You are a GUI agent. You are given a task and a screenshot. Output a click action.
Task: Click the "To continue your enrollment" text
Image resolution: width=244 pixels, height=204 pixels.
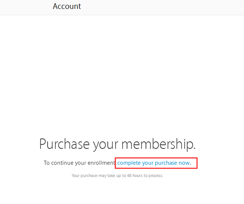pos(80,163)
